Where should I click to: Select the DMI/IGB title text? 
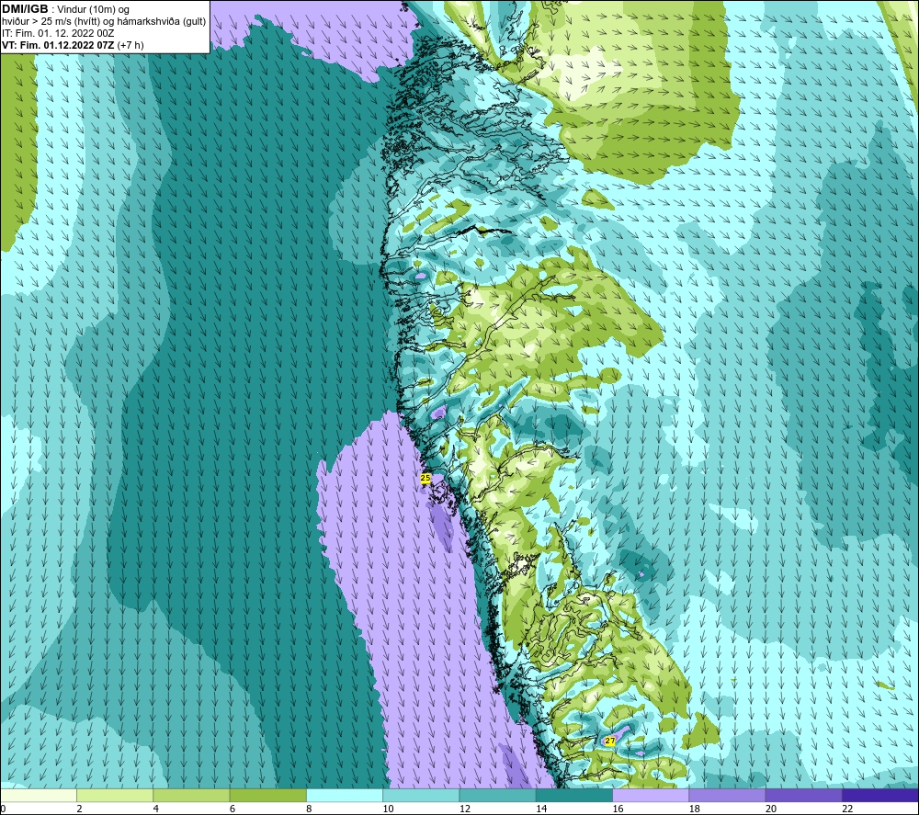25,9
